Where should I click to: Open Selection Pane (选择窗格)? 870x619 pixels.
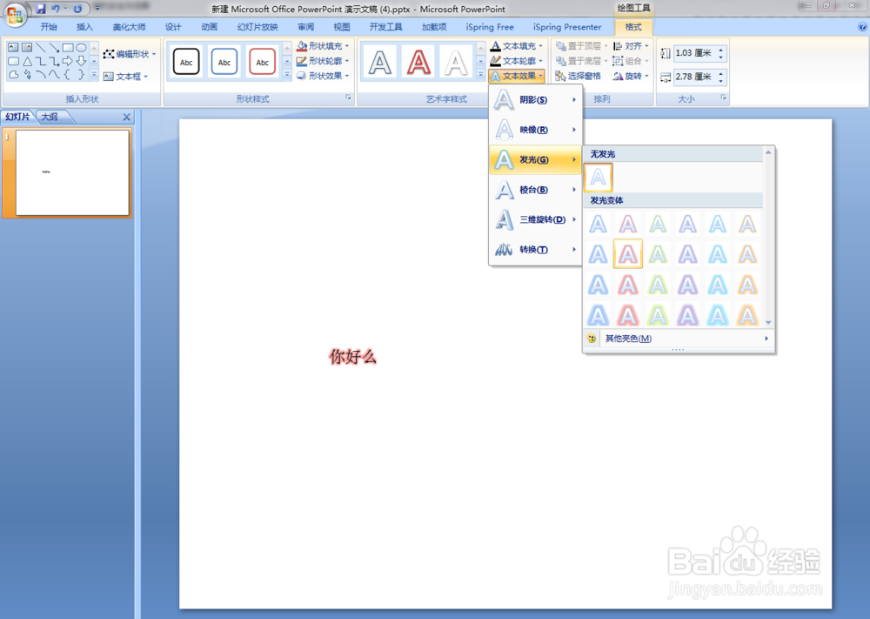(x=579, y=76)
